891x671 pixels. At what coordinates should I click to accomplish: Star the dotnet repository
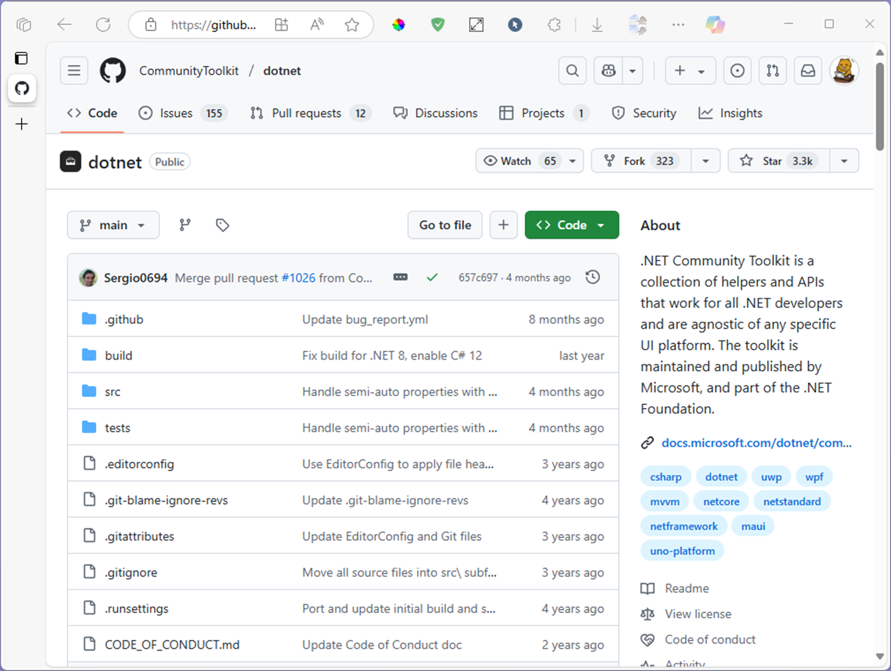[779, 161]
